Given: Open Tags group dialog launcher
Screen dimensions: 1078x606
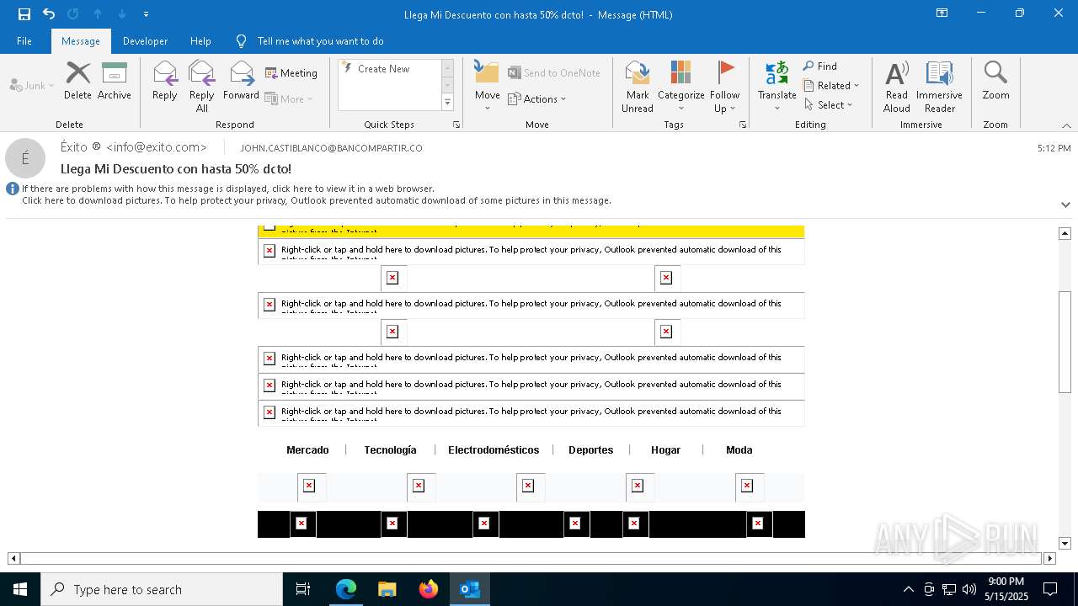Looking at the screenshot, I should point(743,125).
